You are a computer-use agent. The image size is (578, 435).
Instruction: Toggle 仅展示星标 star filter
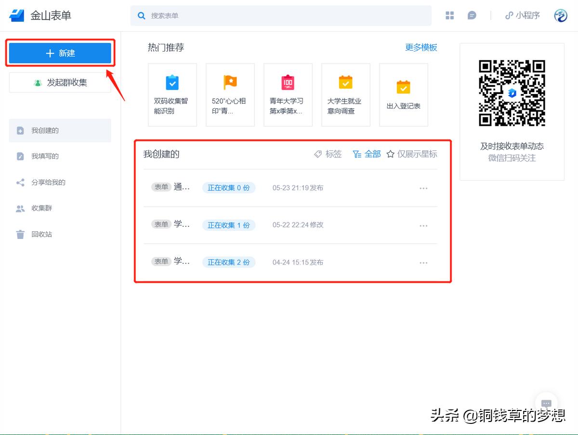pyautogui.click(x=412, y=154)
